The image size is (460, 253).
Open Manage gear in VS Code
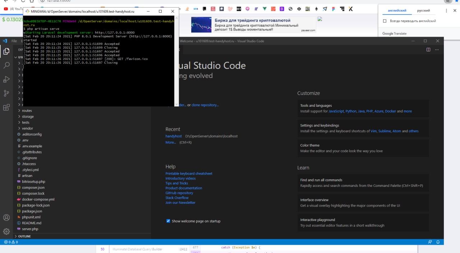(6, 231)
